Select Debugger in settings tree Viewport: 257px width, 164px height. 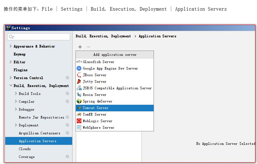point(27,110)
